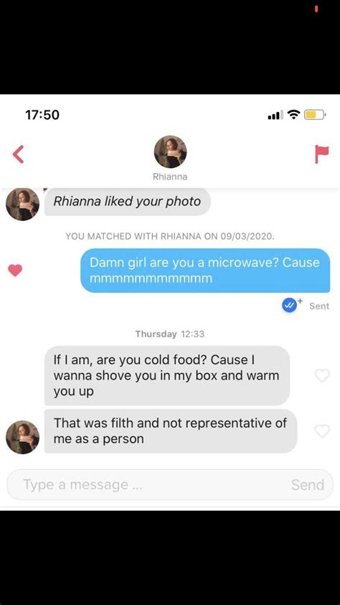
Task: Tap 'Rhianna liked your photo' bubble
Action: pyautogui.click(x=128, y=202)
